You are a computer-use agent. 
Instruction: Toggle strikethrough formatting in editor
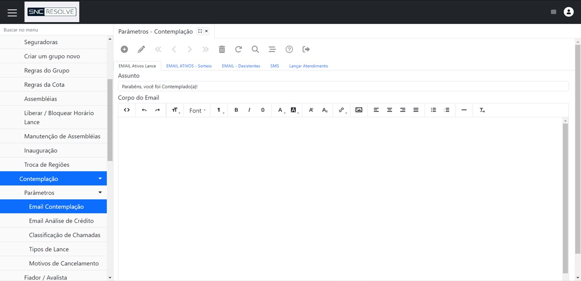(x=262, y=110)
